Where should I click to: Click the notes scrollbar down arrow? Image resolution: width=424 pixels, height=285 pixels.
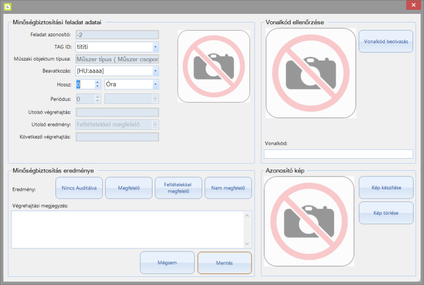coord(247,243)
